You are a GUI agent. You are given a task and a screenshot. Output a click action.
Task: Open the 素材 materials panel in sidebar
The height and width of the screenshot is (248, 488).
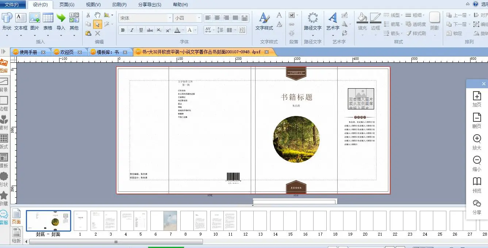(x=4, y=122)
